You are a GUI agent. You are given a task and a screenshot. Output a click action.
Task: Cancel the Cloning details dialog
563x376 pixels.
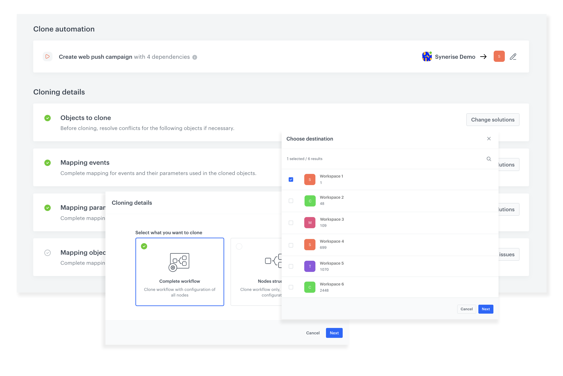312,333
